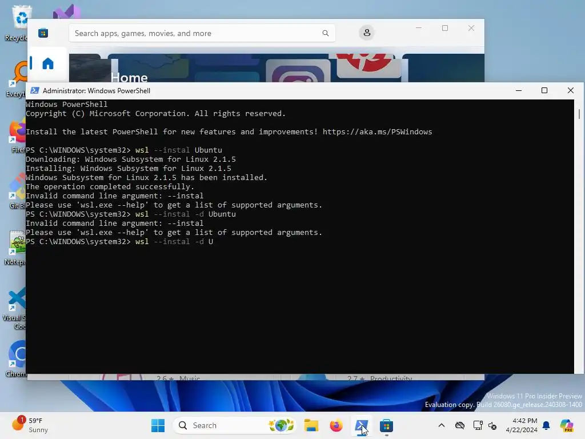This screenshot has width=585, height=439.
Task: Click the PowerShell vertical scrollbar thumb
Action: (579, 114)
